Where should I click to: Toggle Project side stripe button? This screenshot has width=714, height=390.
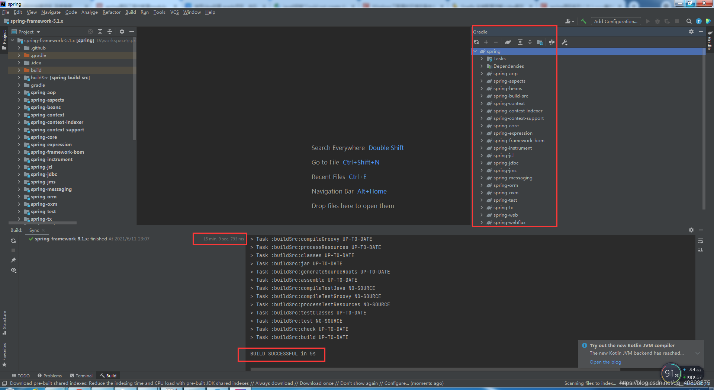(4, 39)
